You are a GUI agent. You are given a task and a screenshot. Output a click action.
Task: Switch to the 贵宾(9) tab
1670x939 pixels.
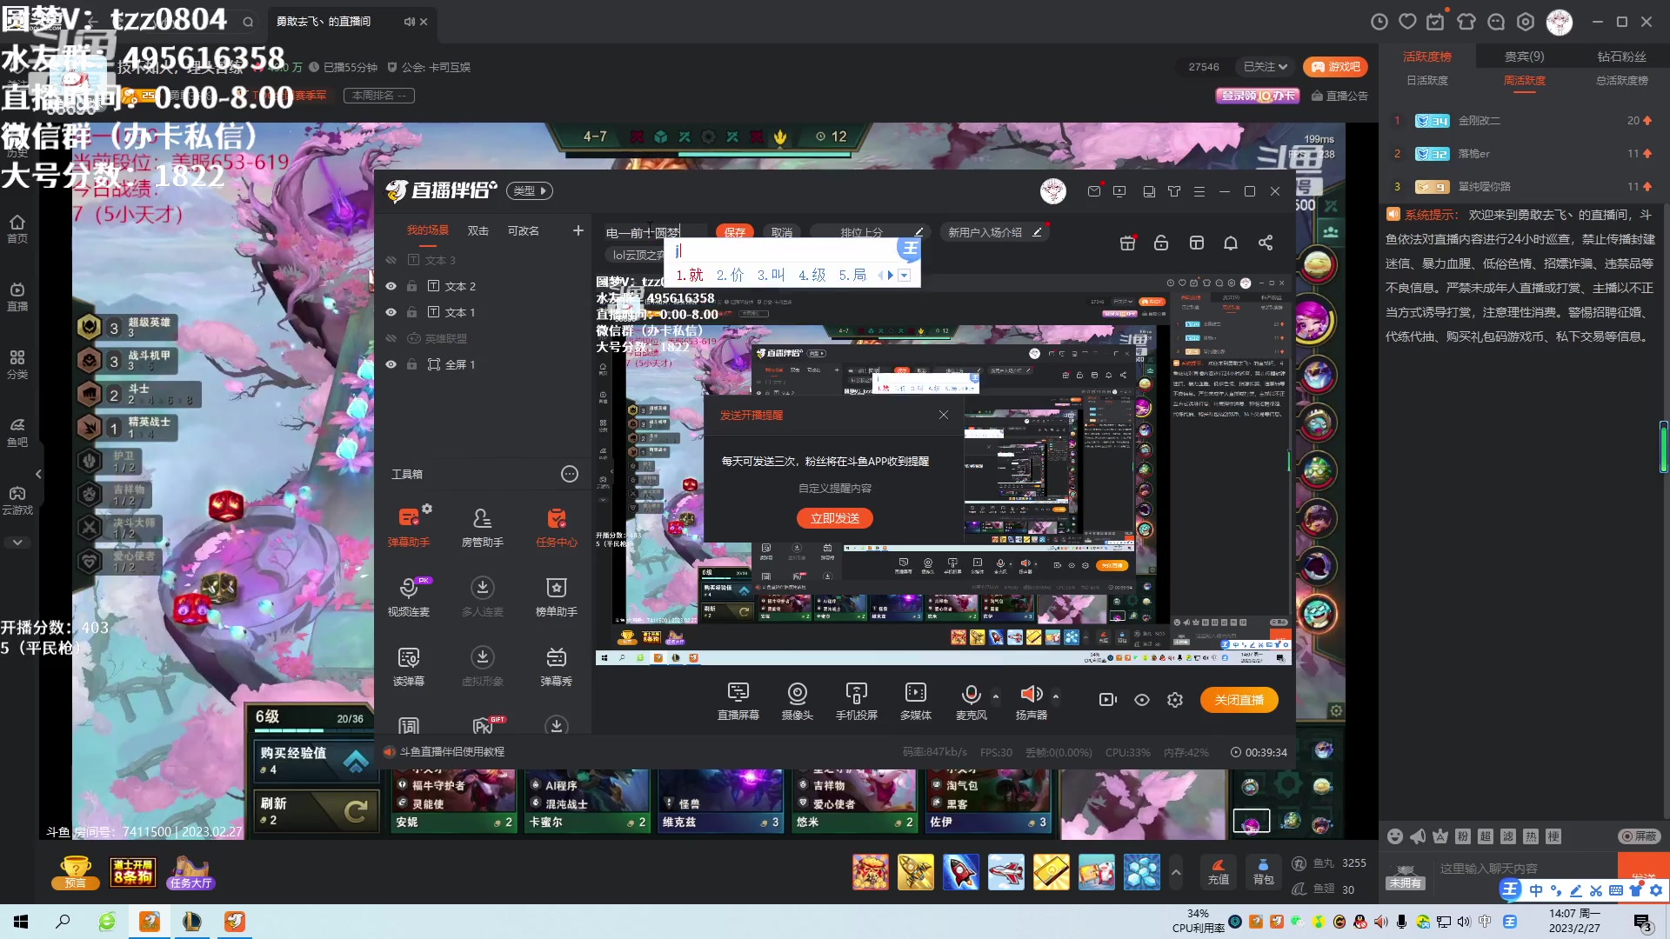1525,57
